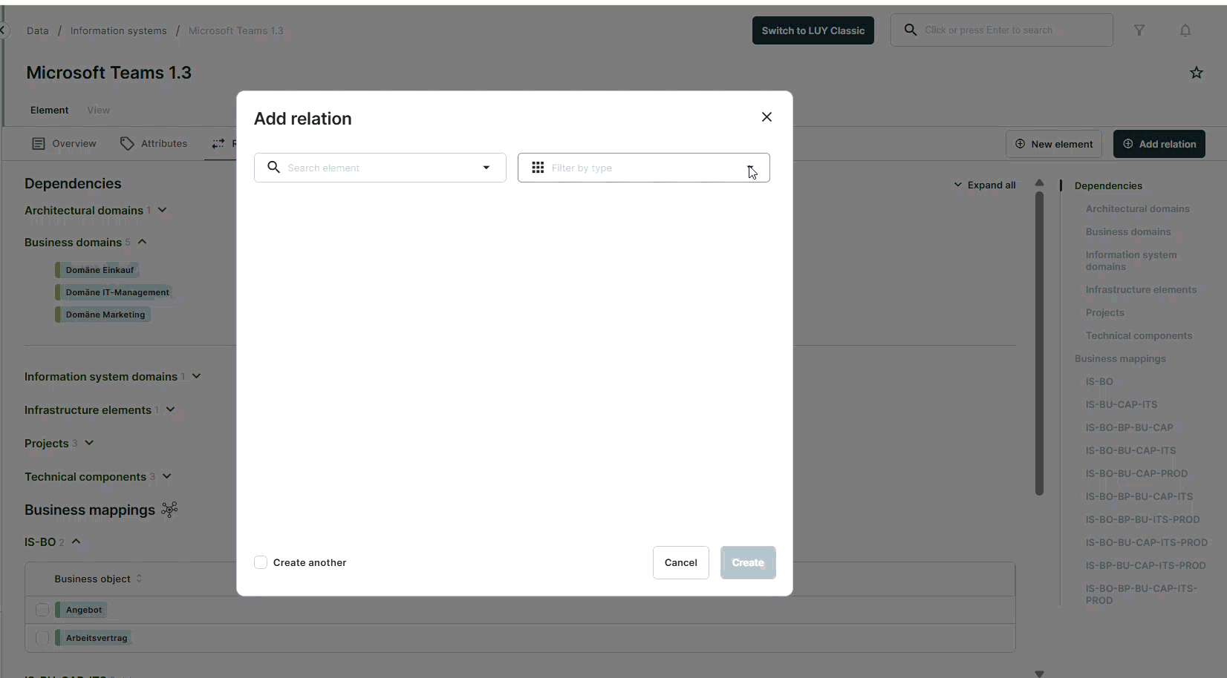This screenshot has height=678, width=1227.
Task: Open Domäne Marketing element
Action: (103, 315)
